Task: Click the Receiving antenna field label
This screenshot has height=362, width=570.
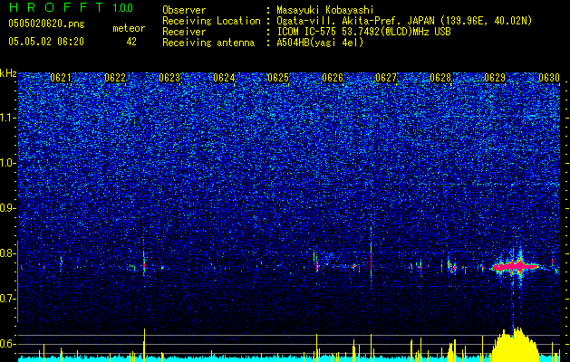Action: [x=208, y=43]
